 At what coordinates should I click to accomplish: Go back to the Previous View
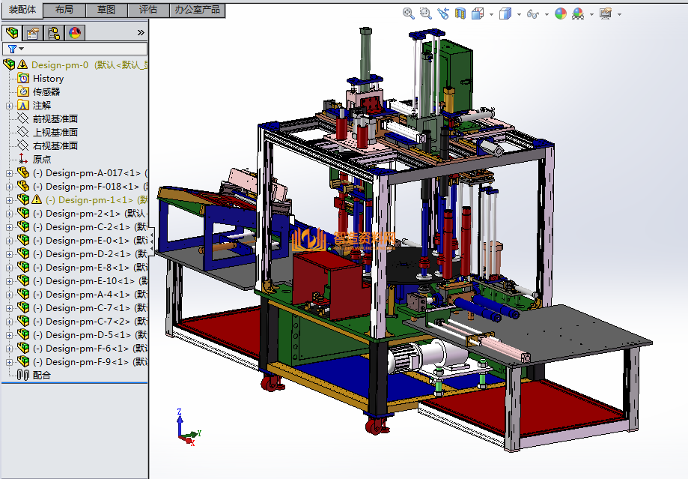[442, 13]
